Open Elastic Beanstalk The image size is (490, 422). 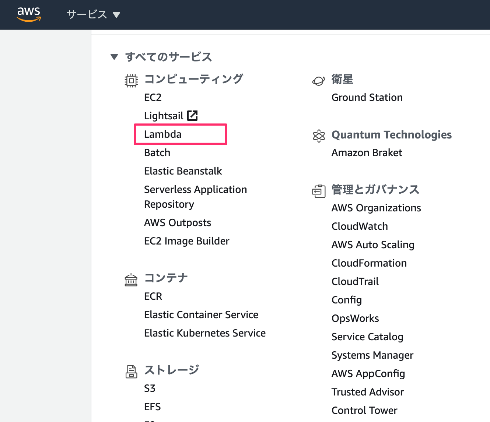click(183, 171)
